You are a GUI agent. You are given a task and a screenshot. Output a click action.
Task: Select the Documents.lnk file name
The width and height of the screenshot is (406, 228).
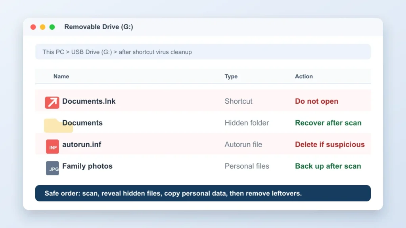point(89,101)
